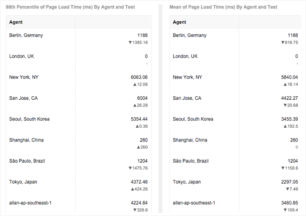Screen dimensions: 306x216
Task: Select New York, NY row in 98th Percentile table
Action: click(24, 77)
